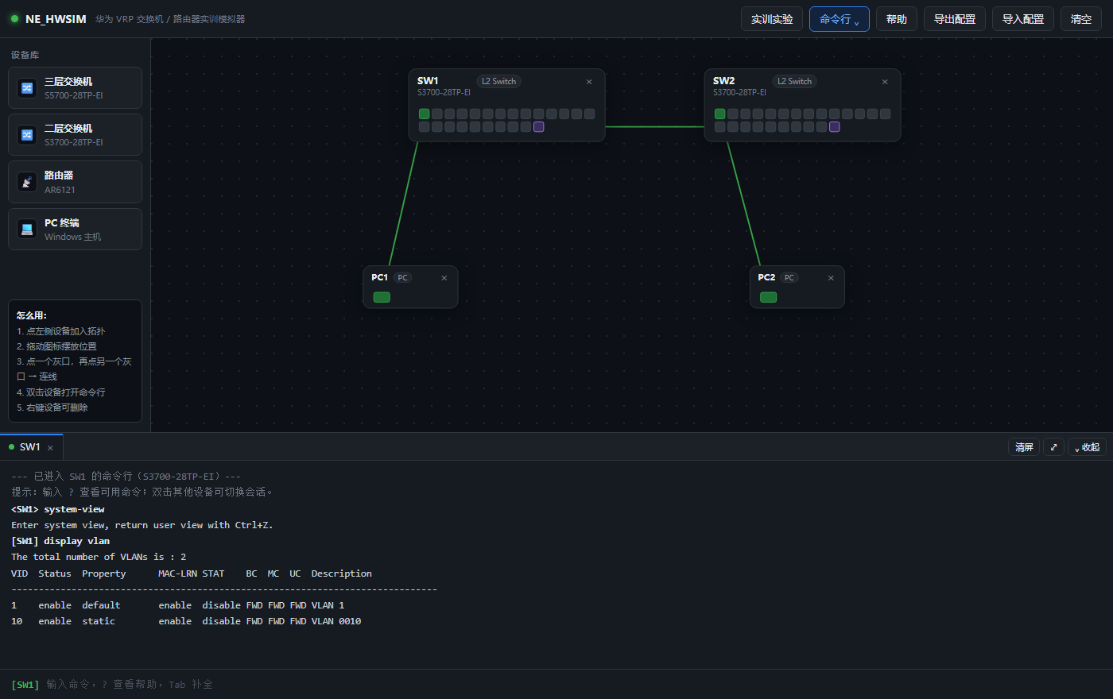Clear the topology with 清空
Screen dimensions: 1113x699
[x=1081, y=19]
